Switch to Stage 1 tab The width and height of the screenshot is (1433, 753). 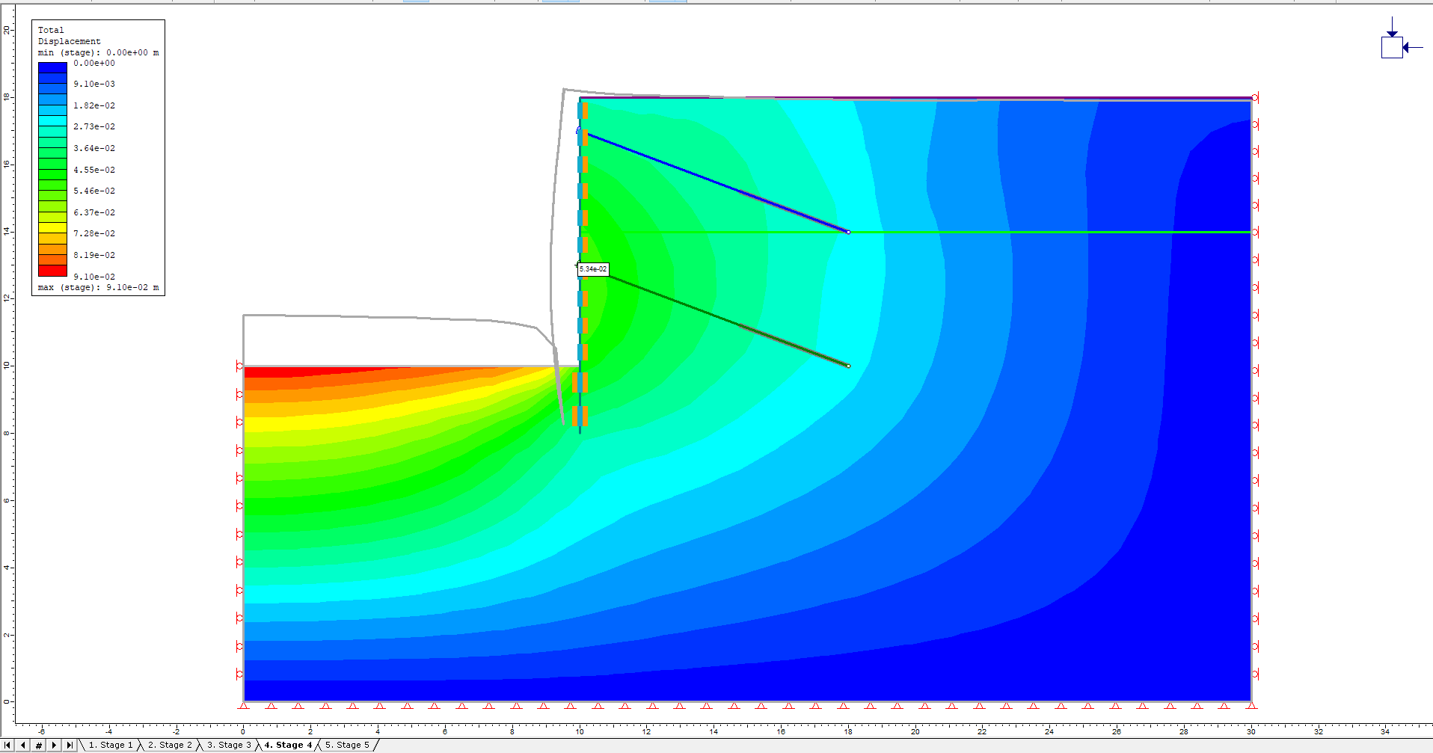click(110, 745)
